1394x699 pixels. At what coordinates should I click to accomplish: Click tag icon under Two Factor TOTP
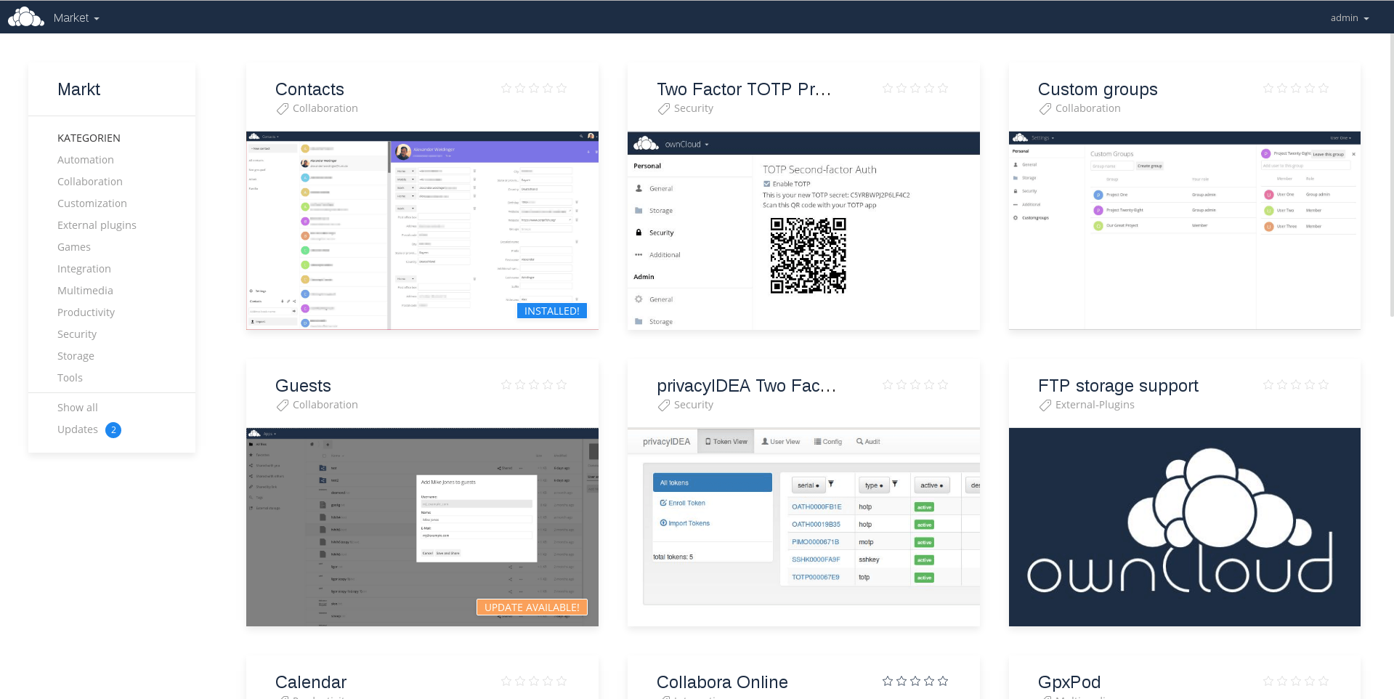pyautogui.click(x=664, y=109)
